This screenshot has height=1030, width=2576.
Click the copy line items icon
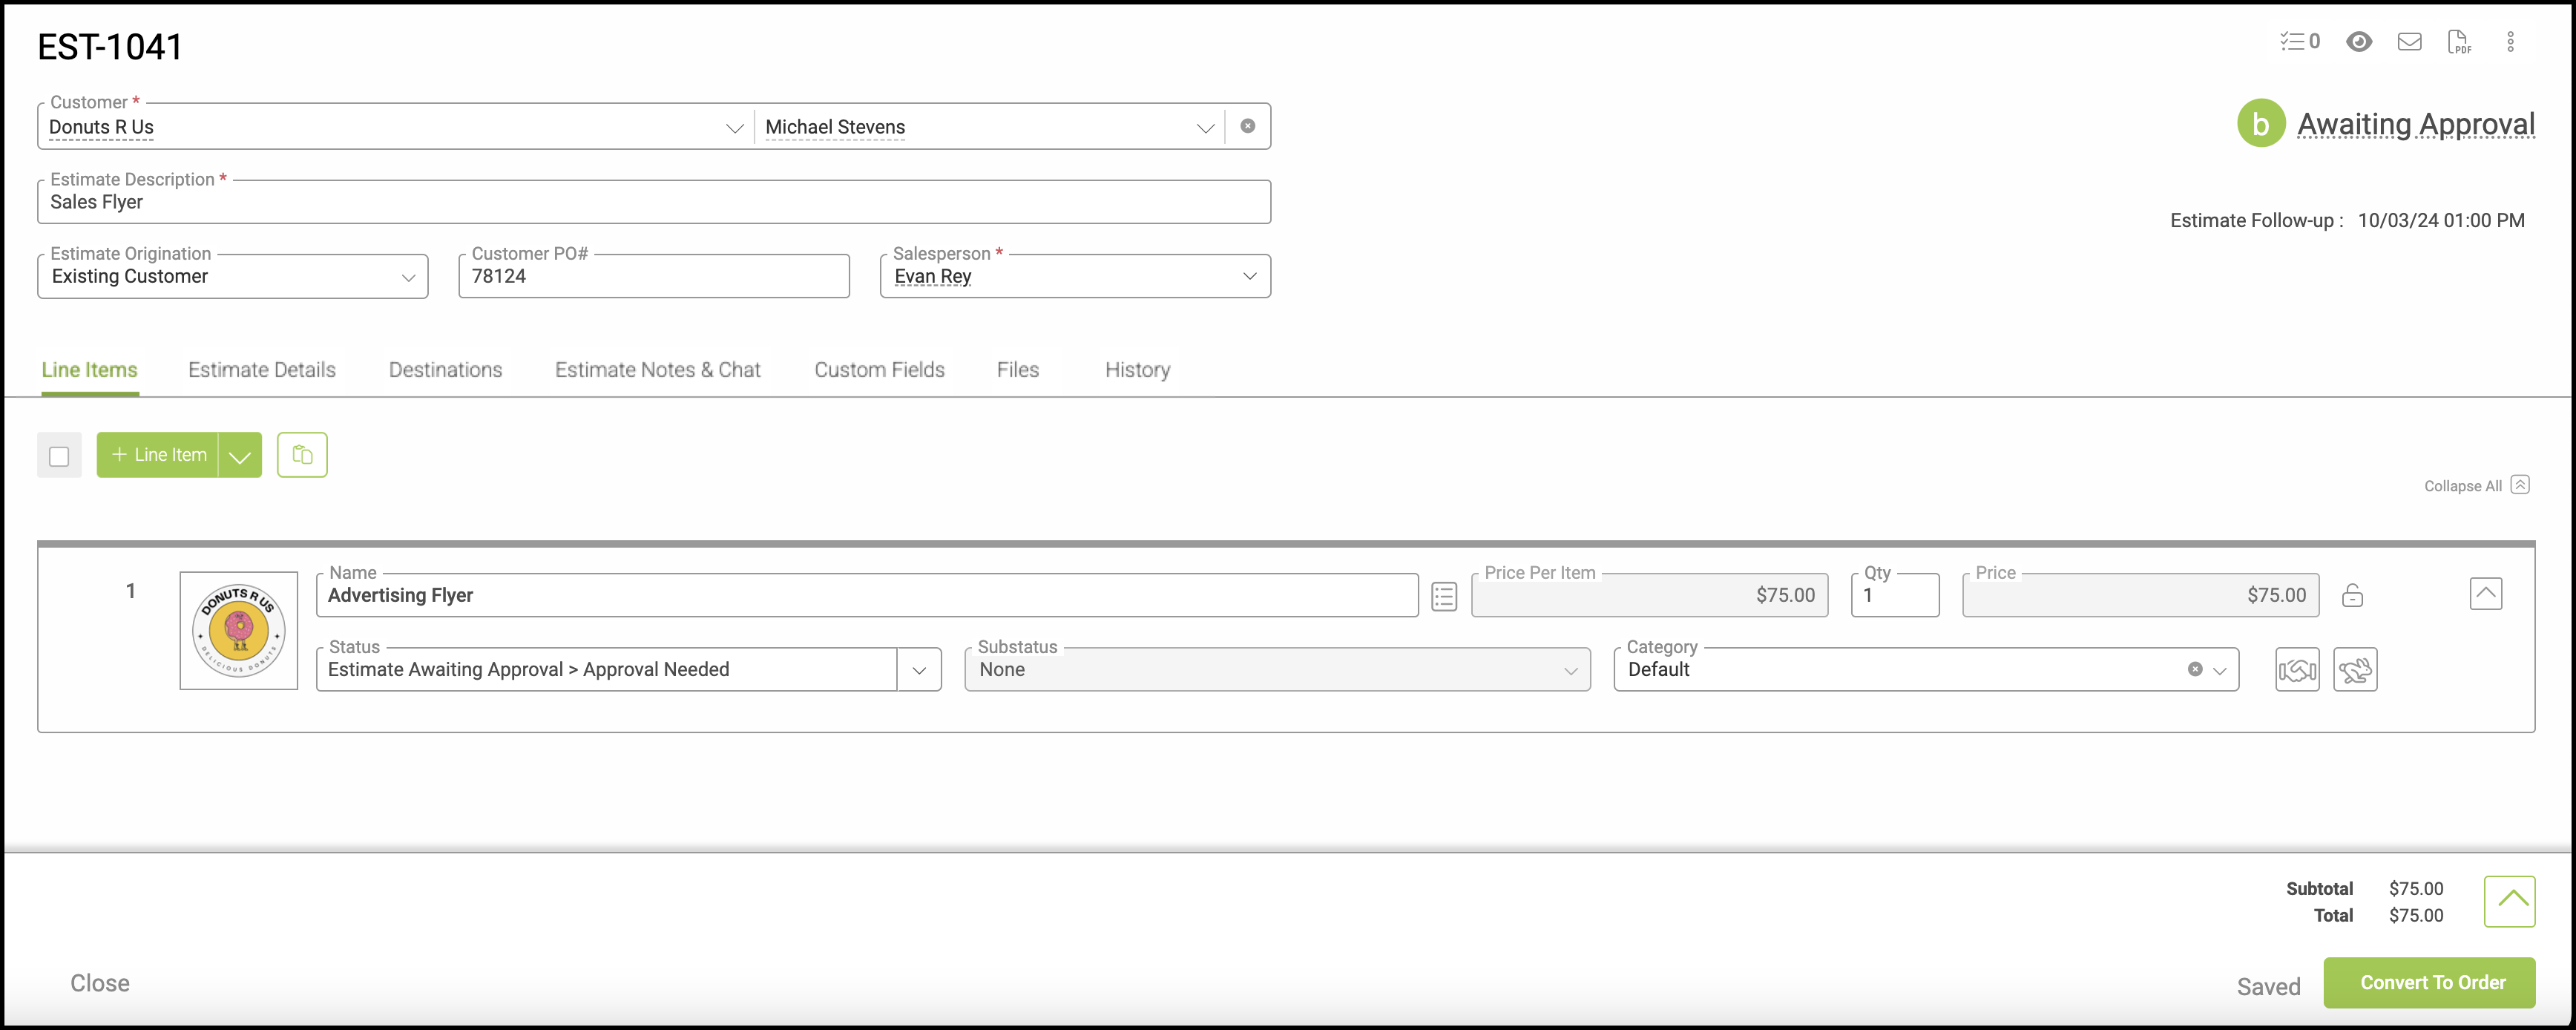(x=302, y=455)
